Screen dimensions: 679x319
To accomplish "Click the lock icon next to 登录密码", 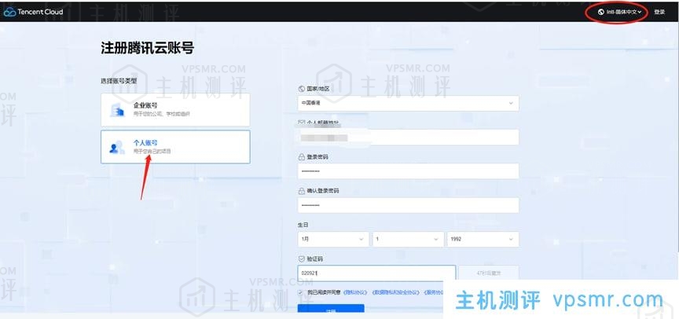I will (302, 156).
